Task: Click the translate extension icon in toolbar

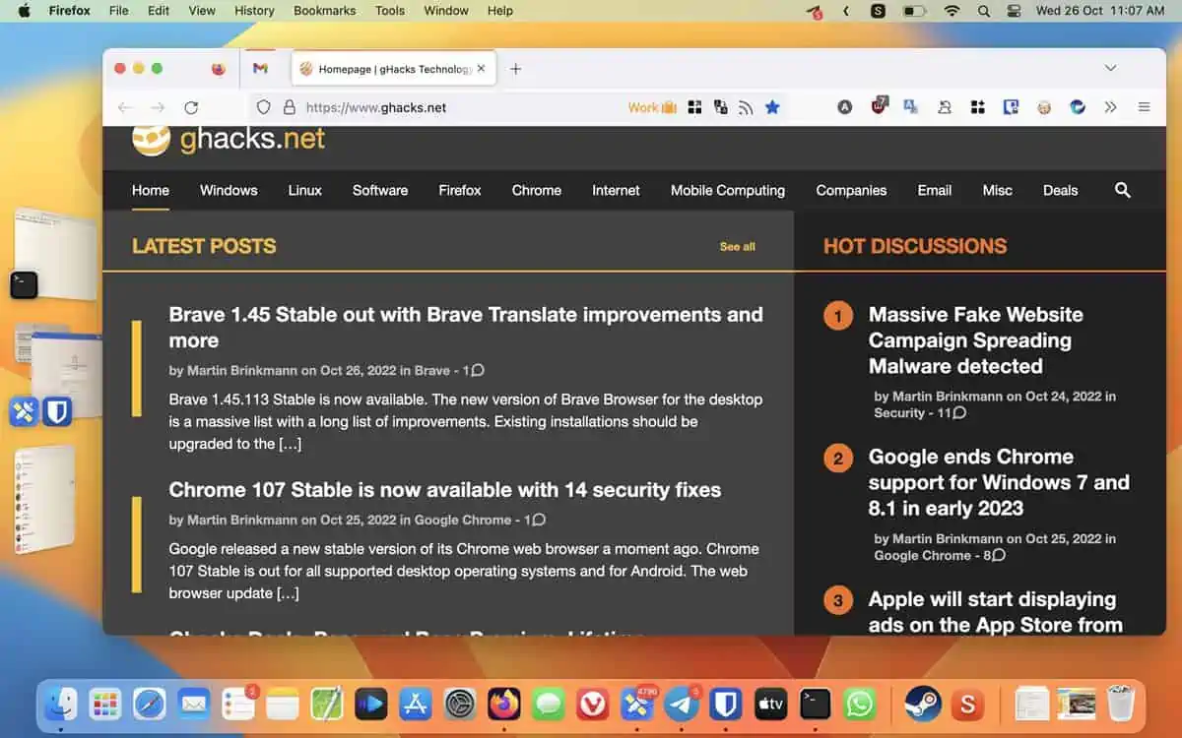Action: pyautogui.click(x=910, y=107)
